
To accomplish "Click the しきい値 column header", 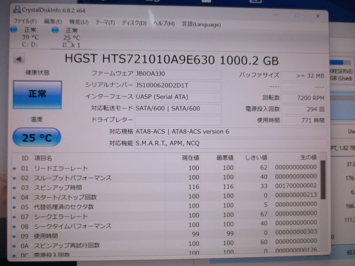I will (256, 157).
